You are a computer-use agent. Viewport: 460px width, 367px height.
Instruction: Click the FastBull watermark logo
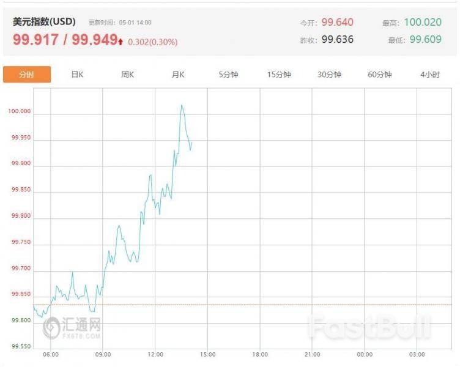(369, 327)
